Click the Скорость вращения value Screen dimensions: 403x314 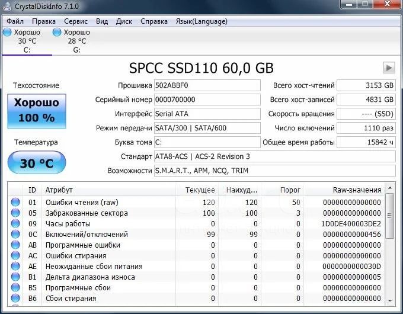366,114
